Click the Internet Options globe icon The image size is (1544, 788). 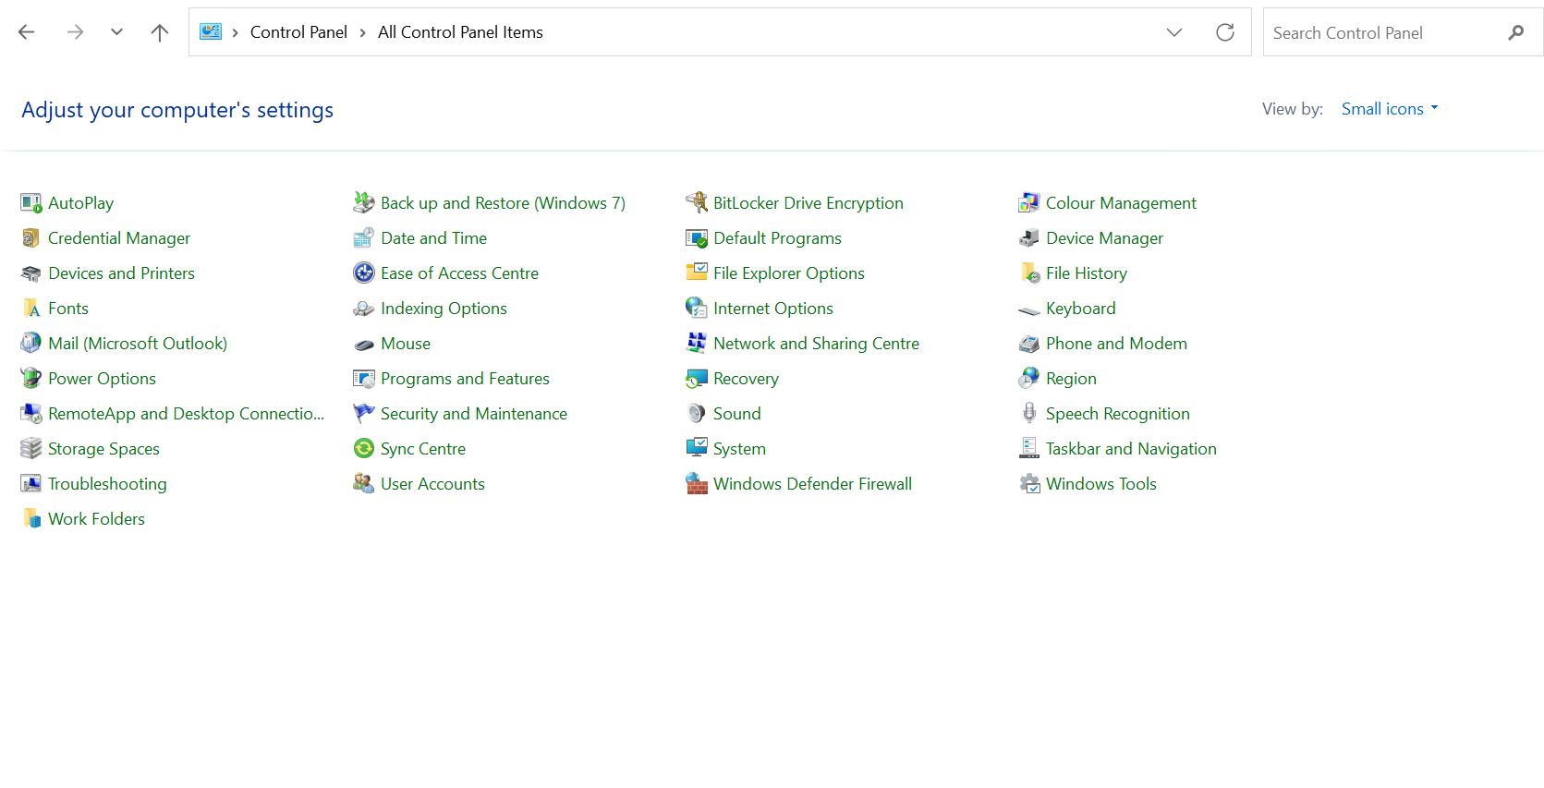[x=697, y=309]
